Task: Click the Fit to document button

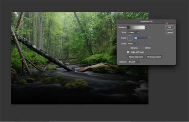Action: click(154, 57)
